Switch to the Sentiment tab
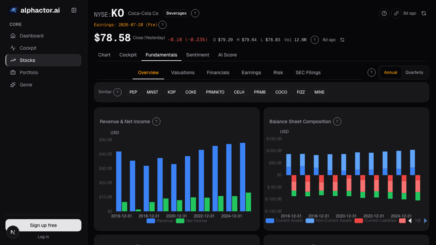The image size is (436, 245). [198, 55]
